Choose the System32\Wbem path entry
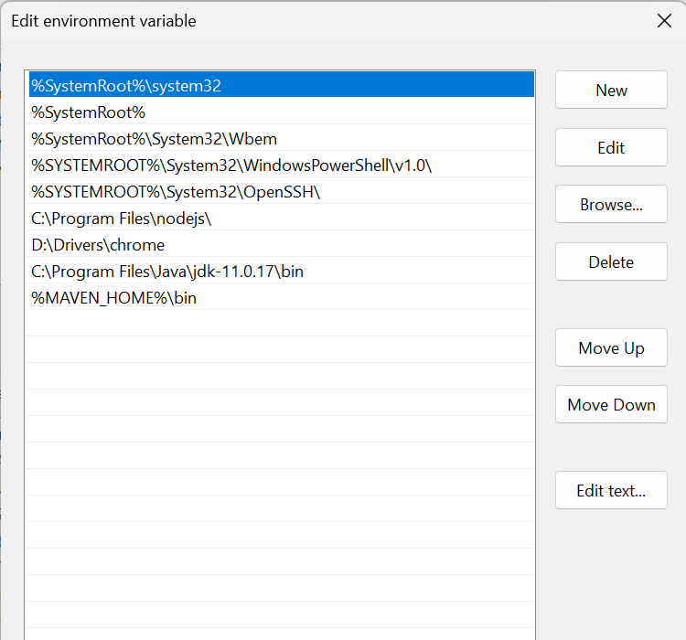Viewport: 686px width, 640px height. pyautogui.click(x=154, y=139)
